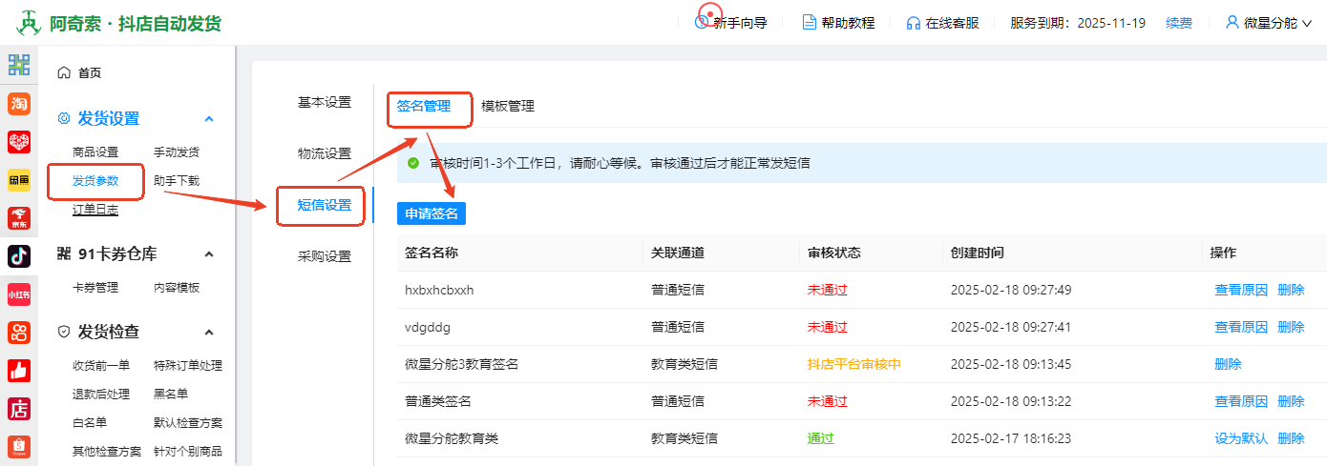Open 发货参数 in sidebar
The height and width of the screenshot is (466, 1327).
[x=95, y=180]
